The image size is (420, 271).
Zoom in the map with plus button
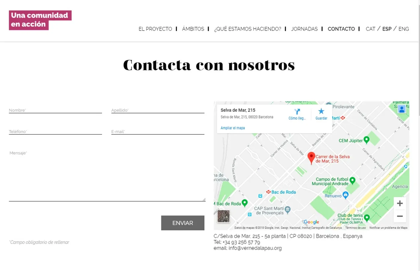coord(400,204)
